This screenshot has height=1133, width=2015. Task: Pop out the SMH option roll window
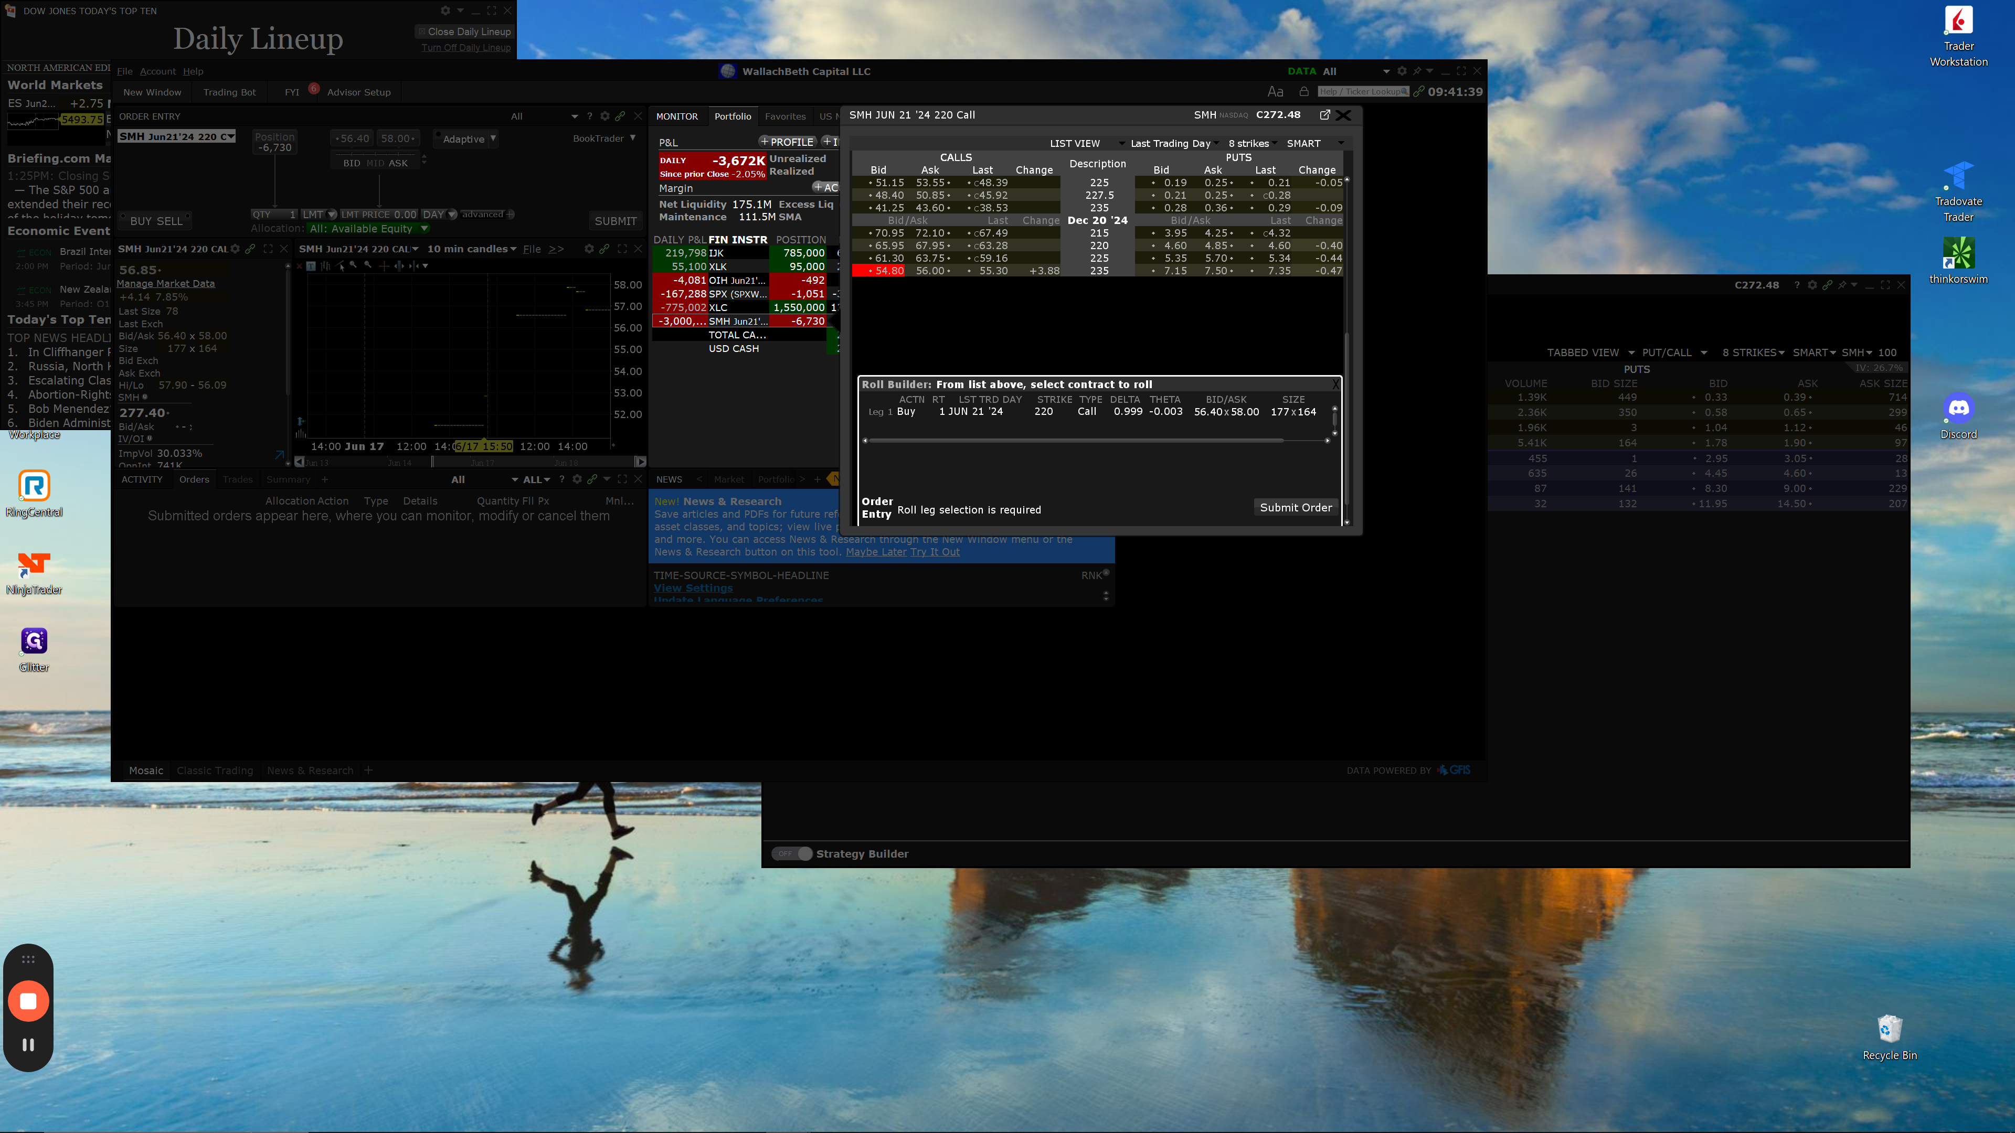[1324, 115]
